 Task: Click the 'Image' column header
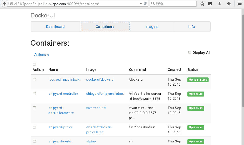(x=91, y=69)
